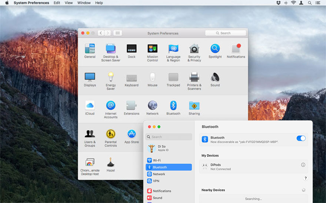Image resolution: width=326 pixels, height=203 pixels.
Task: Click the Bluetooth help question mark button
Action: pos(305,178)
